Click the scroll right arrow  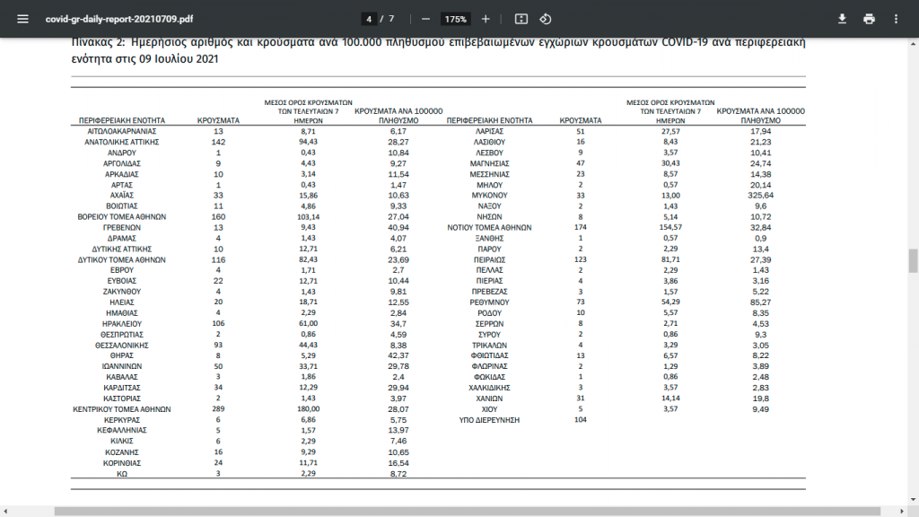902,511
